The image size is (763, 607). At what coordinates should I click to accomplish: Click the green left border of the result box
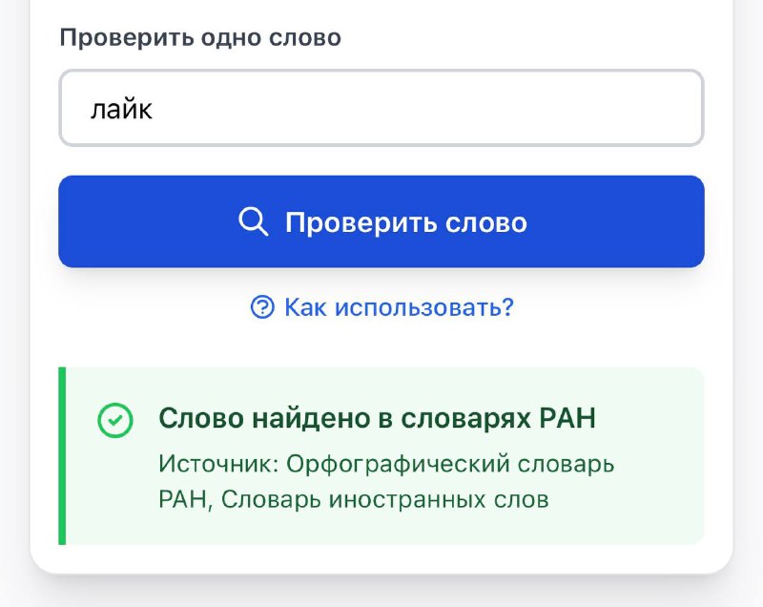[62, 455]
